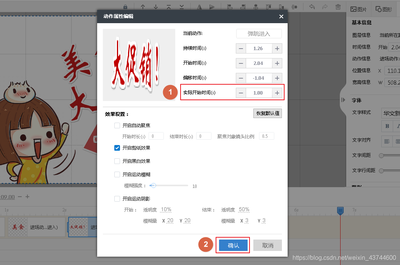The image size is (400, 265).
Task: Click the align horizontal center icon
Action: click(x=256, y=7)
